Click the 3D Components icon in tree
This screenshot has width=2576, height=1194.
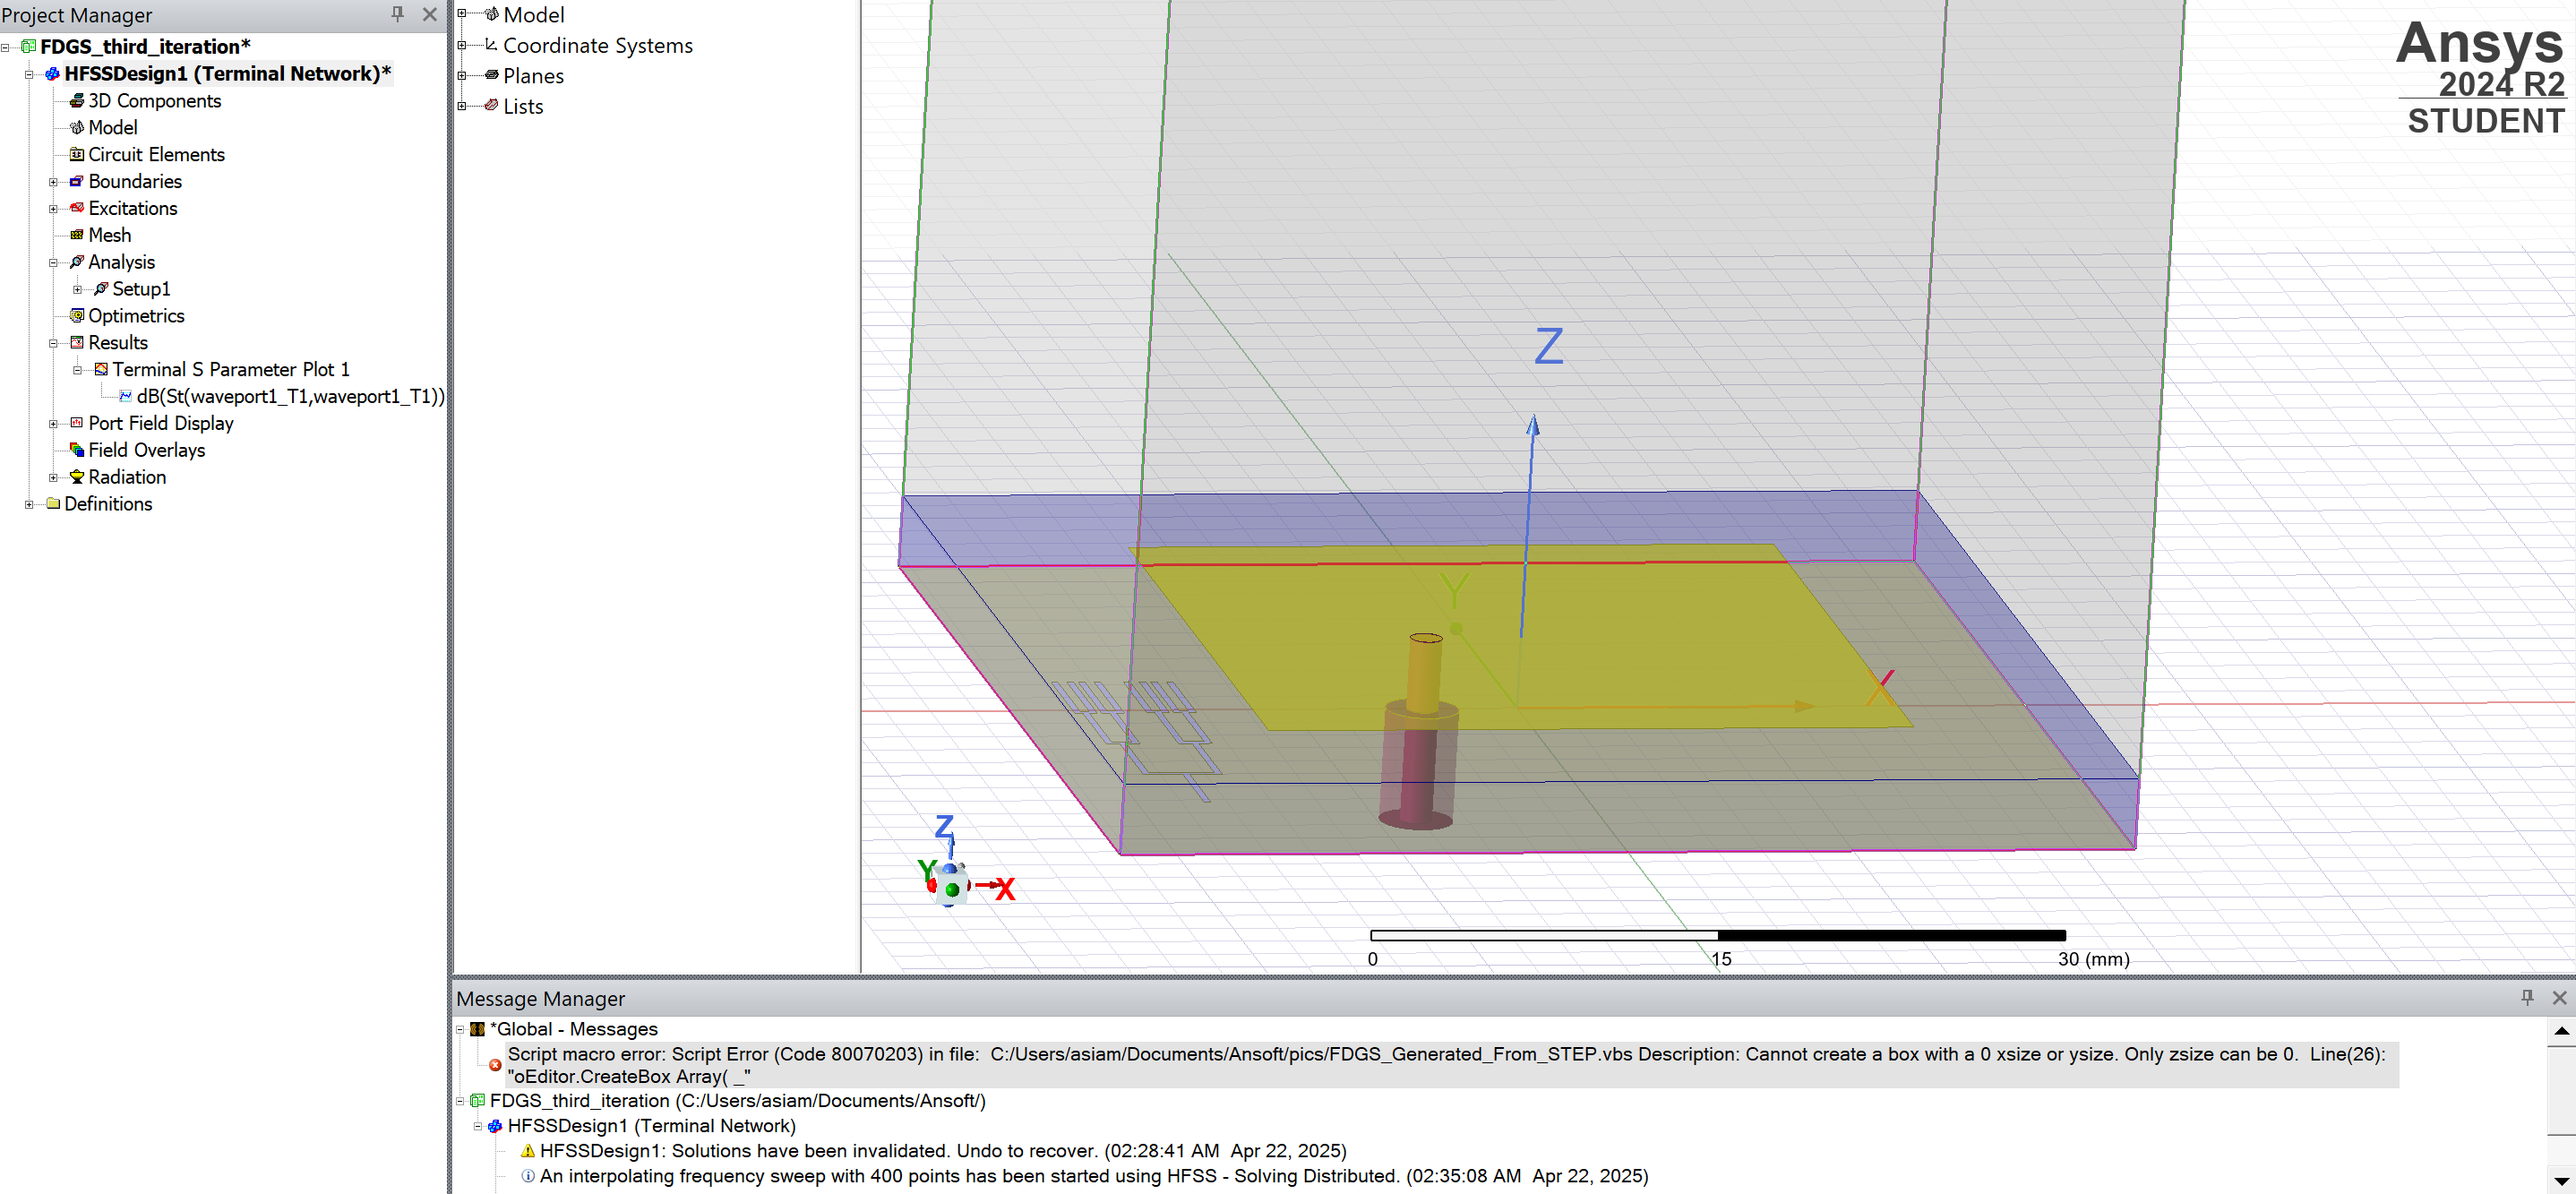tap(76, 101)
